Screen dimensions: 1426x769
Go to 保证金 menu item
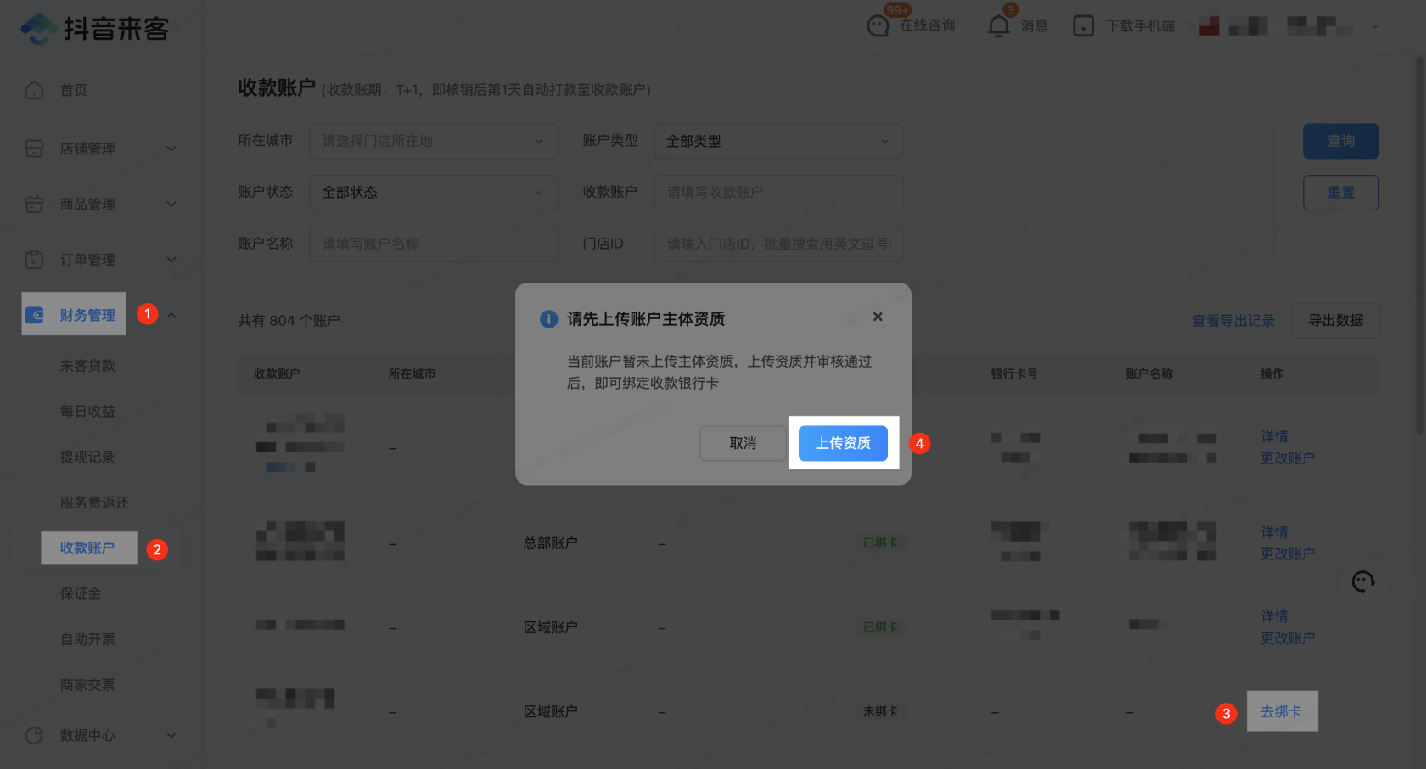(x=81, y=593)
